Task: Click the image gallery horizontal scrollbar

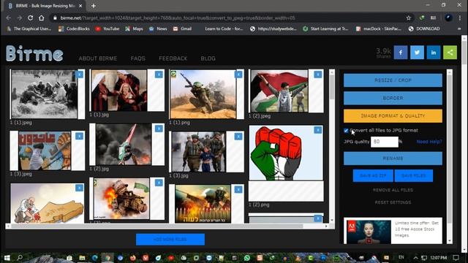Action: tap(157, 226)
